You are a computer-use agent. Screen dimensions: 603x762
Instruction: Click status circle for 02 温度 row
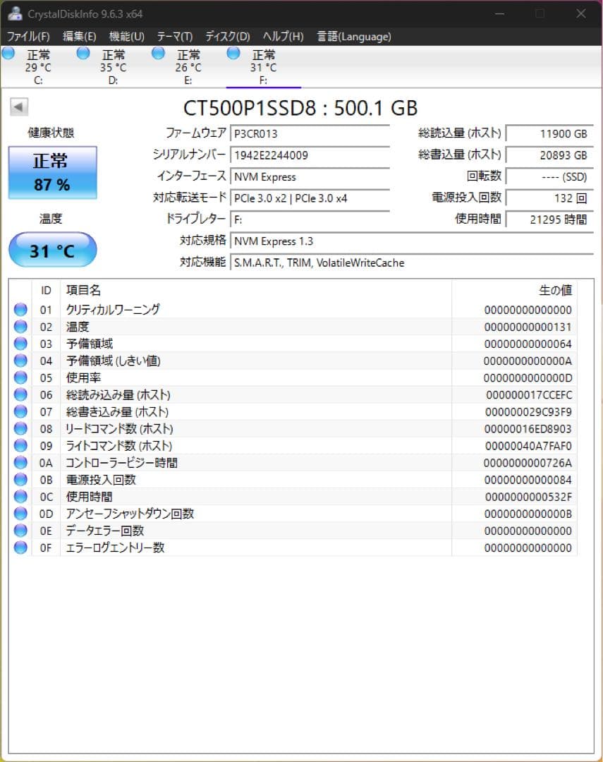(x=20, y=327)
